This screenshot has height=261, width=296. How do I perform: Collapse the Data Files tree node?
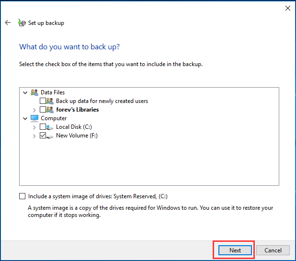point(25,92)
